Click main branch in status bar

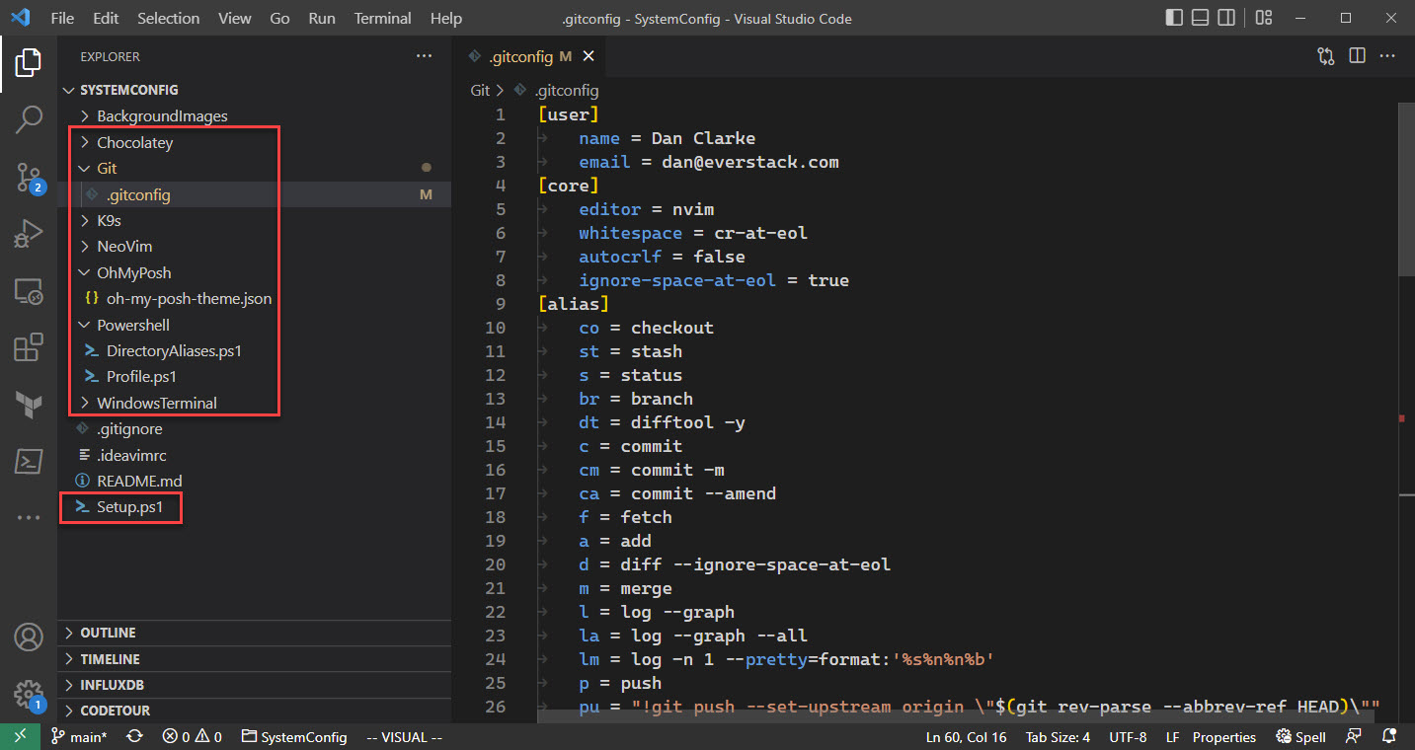(x=79, y=737)
